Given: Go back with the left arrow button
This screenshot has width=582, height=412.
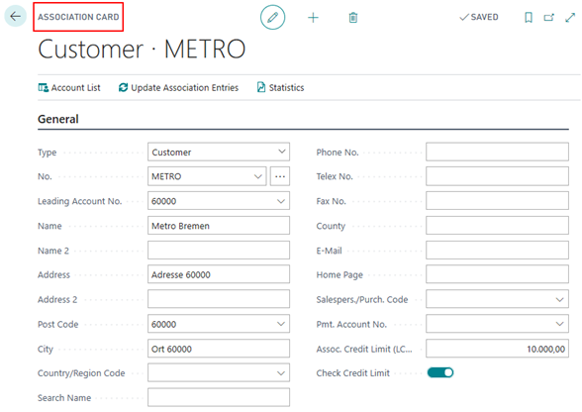Looking at the screenshot, I should click(x=15, y=17).
